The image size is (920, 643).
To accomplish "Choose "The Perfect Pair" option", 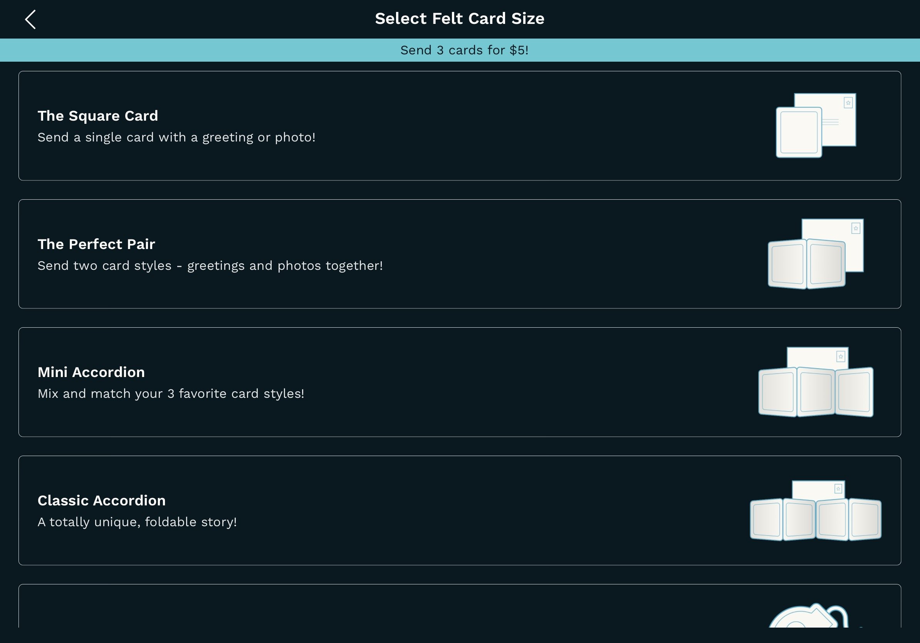I will (x=460, y=254).
